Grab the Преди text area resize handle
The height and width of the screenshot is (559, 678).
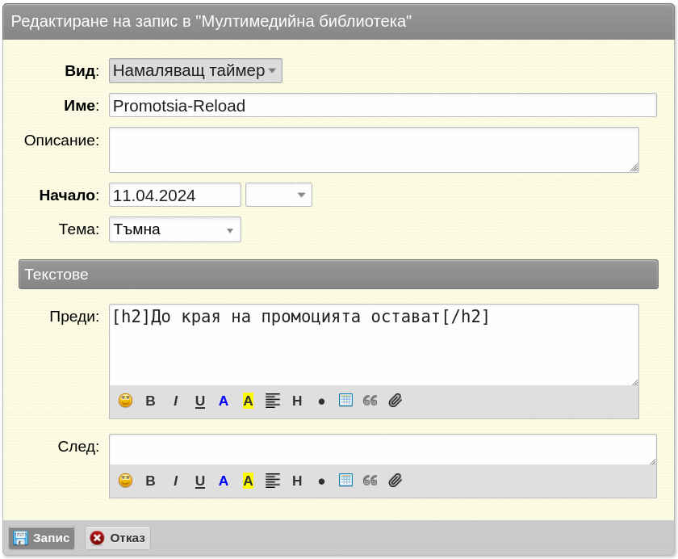(634, 381)
